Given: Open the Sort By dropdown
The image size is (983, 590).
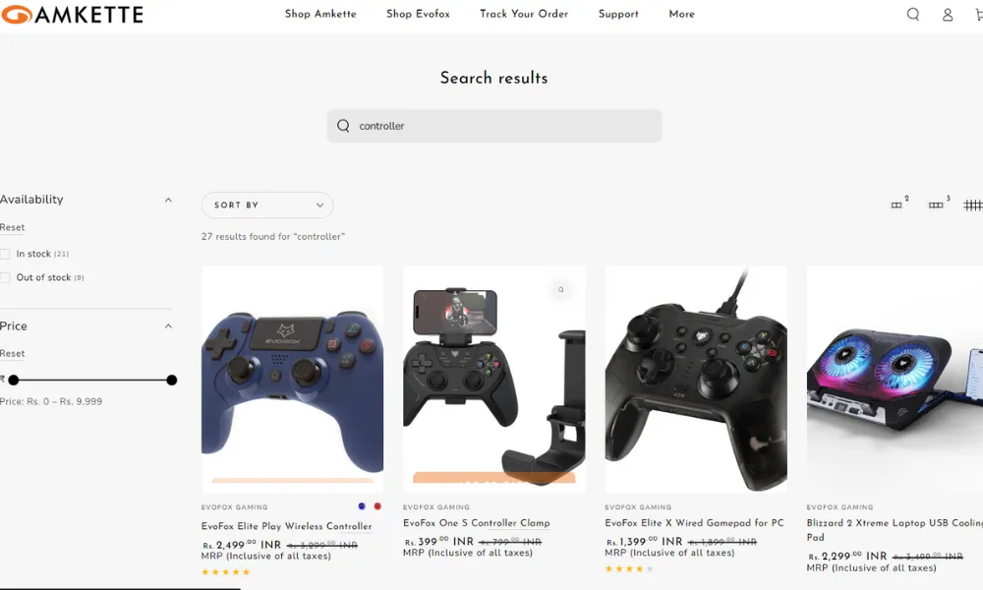Looking at the screenshot, I should pos(267,206).
